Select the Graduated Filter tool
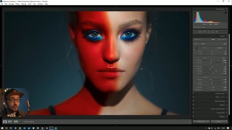 point(208,31)
